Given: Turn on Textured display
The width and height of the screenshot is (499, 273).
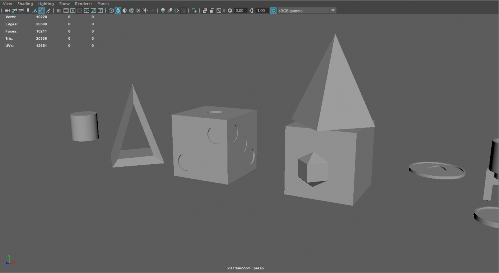Looking at the screenshot, I should 139,10.
